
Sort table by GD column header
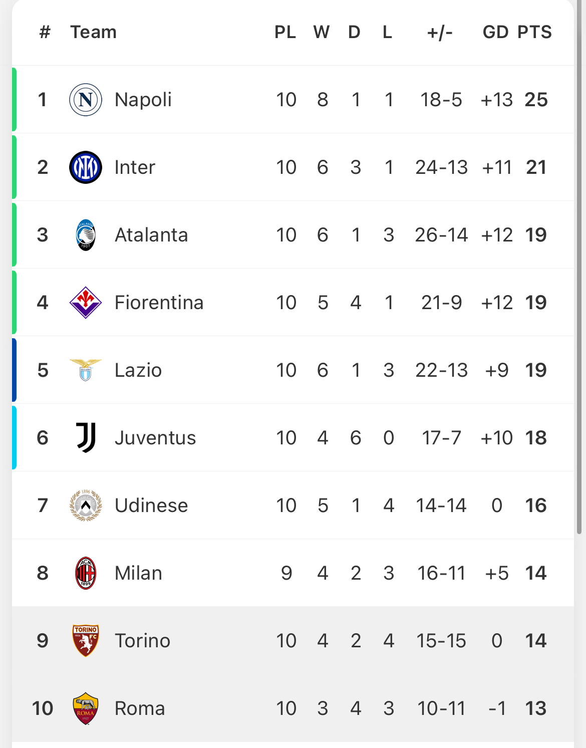(496, 32)
